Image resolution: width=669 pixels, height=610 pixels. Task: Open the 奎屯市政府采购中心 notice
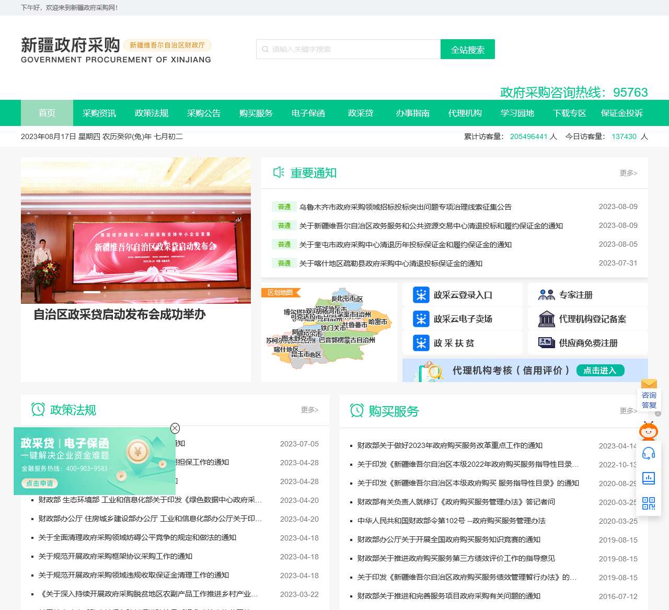405,245
